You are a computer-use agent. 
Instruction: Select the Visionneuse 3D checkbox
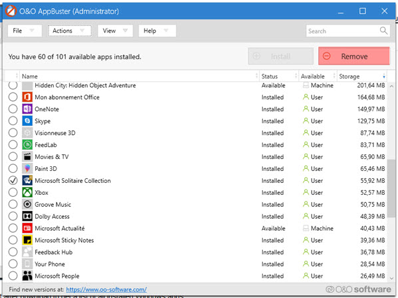tap(13, 133)
